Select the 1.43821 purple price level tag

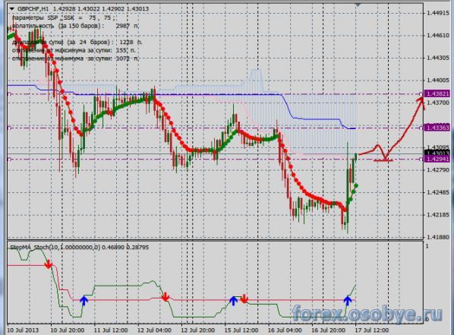tap(437, 93)
